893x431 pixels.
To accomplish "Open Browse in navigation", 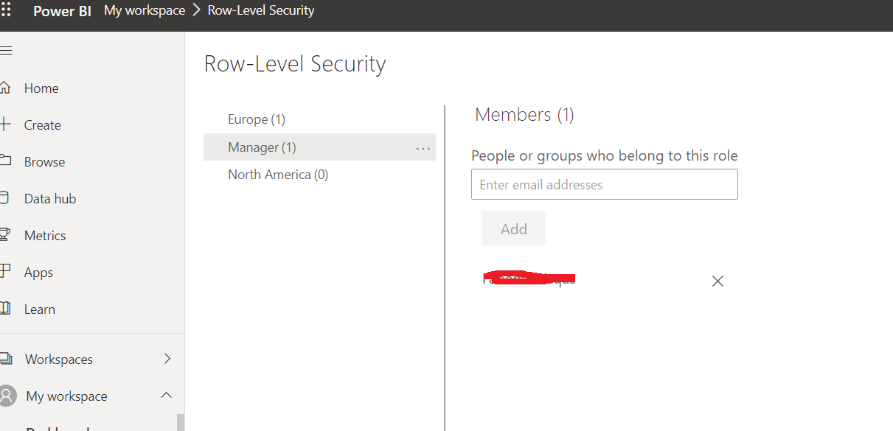I will click(x=44, y=162).
